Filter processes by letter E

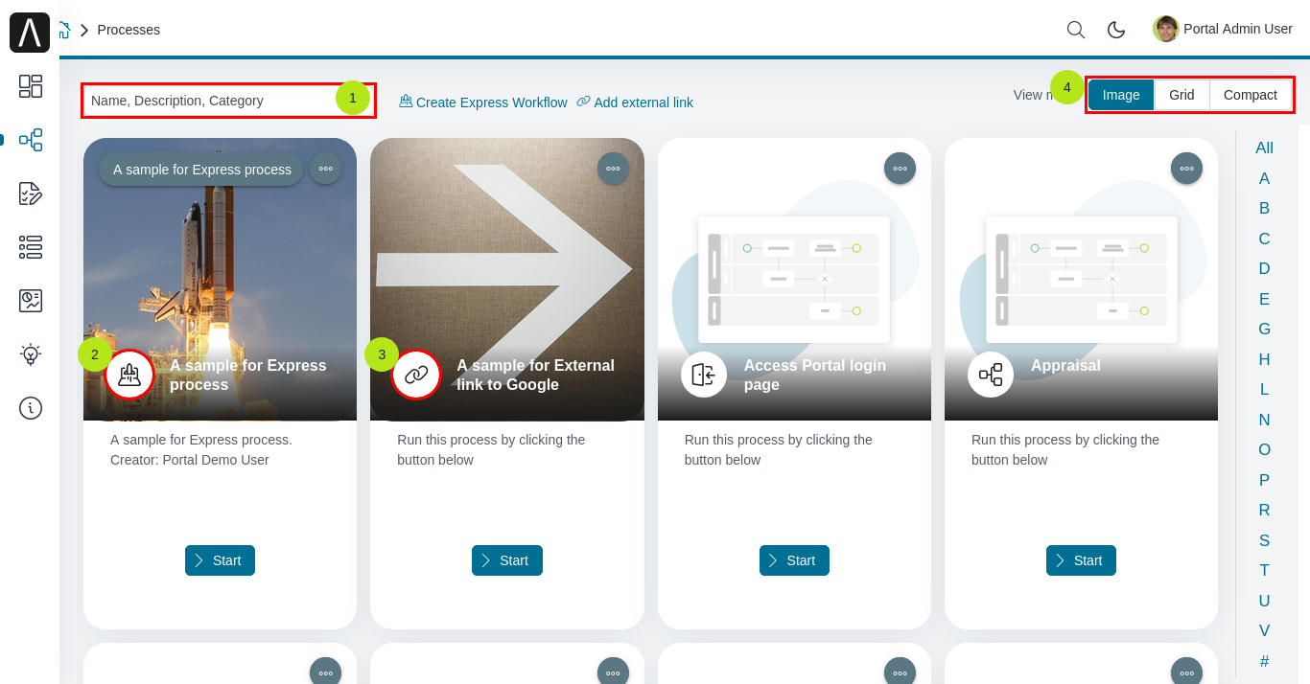coord(1265,299)
